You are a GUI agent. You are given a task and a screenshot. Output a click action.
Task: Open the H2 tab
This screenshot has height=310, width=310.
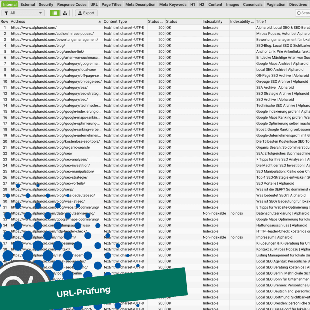pyautogui.click(x=202, y=4)
